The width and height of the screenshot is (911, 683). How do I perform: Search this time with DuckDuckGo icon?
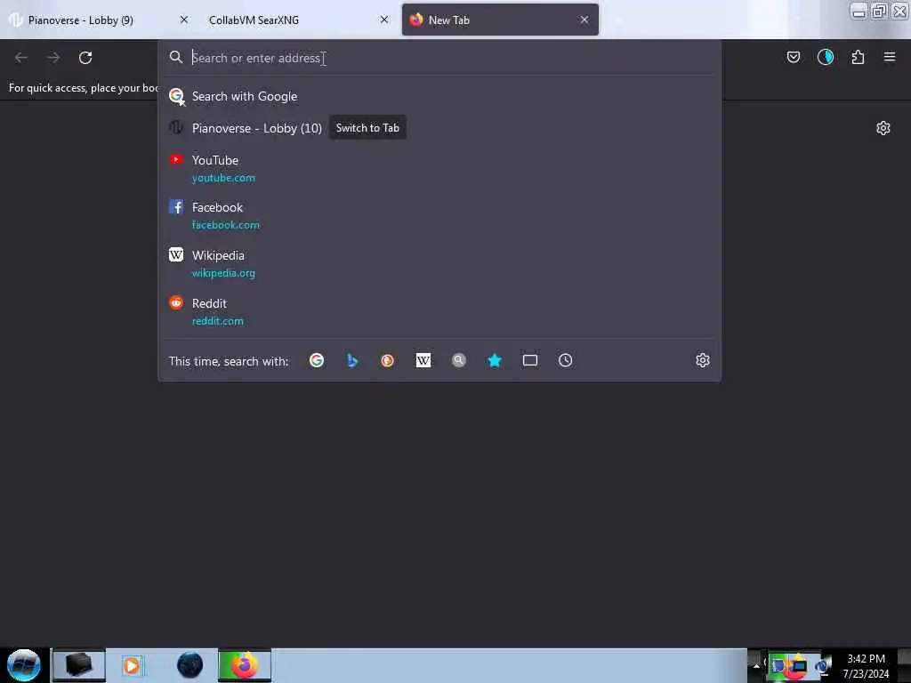pyautogui.click(x=388, y=361)
